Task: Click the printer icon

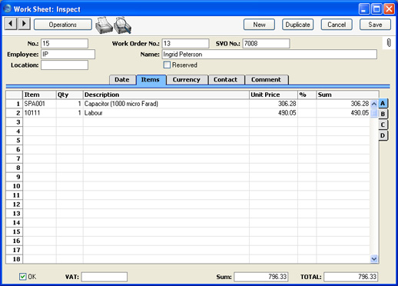Action: point(104,25)
